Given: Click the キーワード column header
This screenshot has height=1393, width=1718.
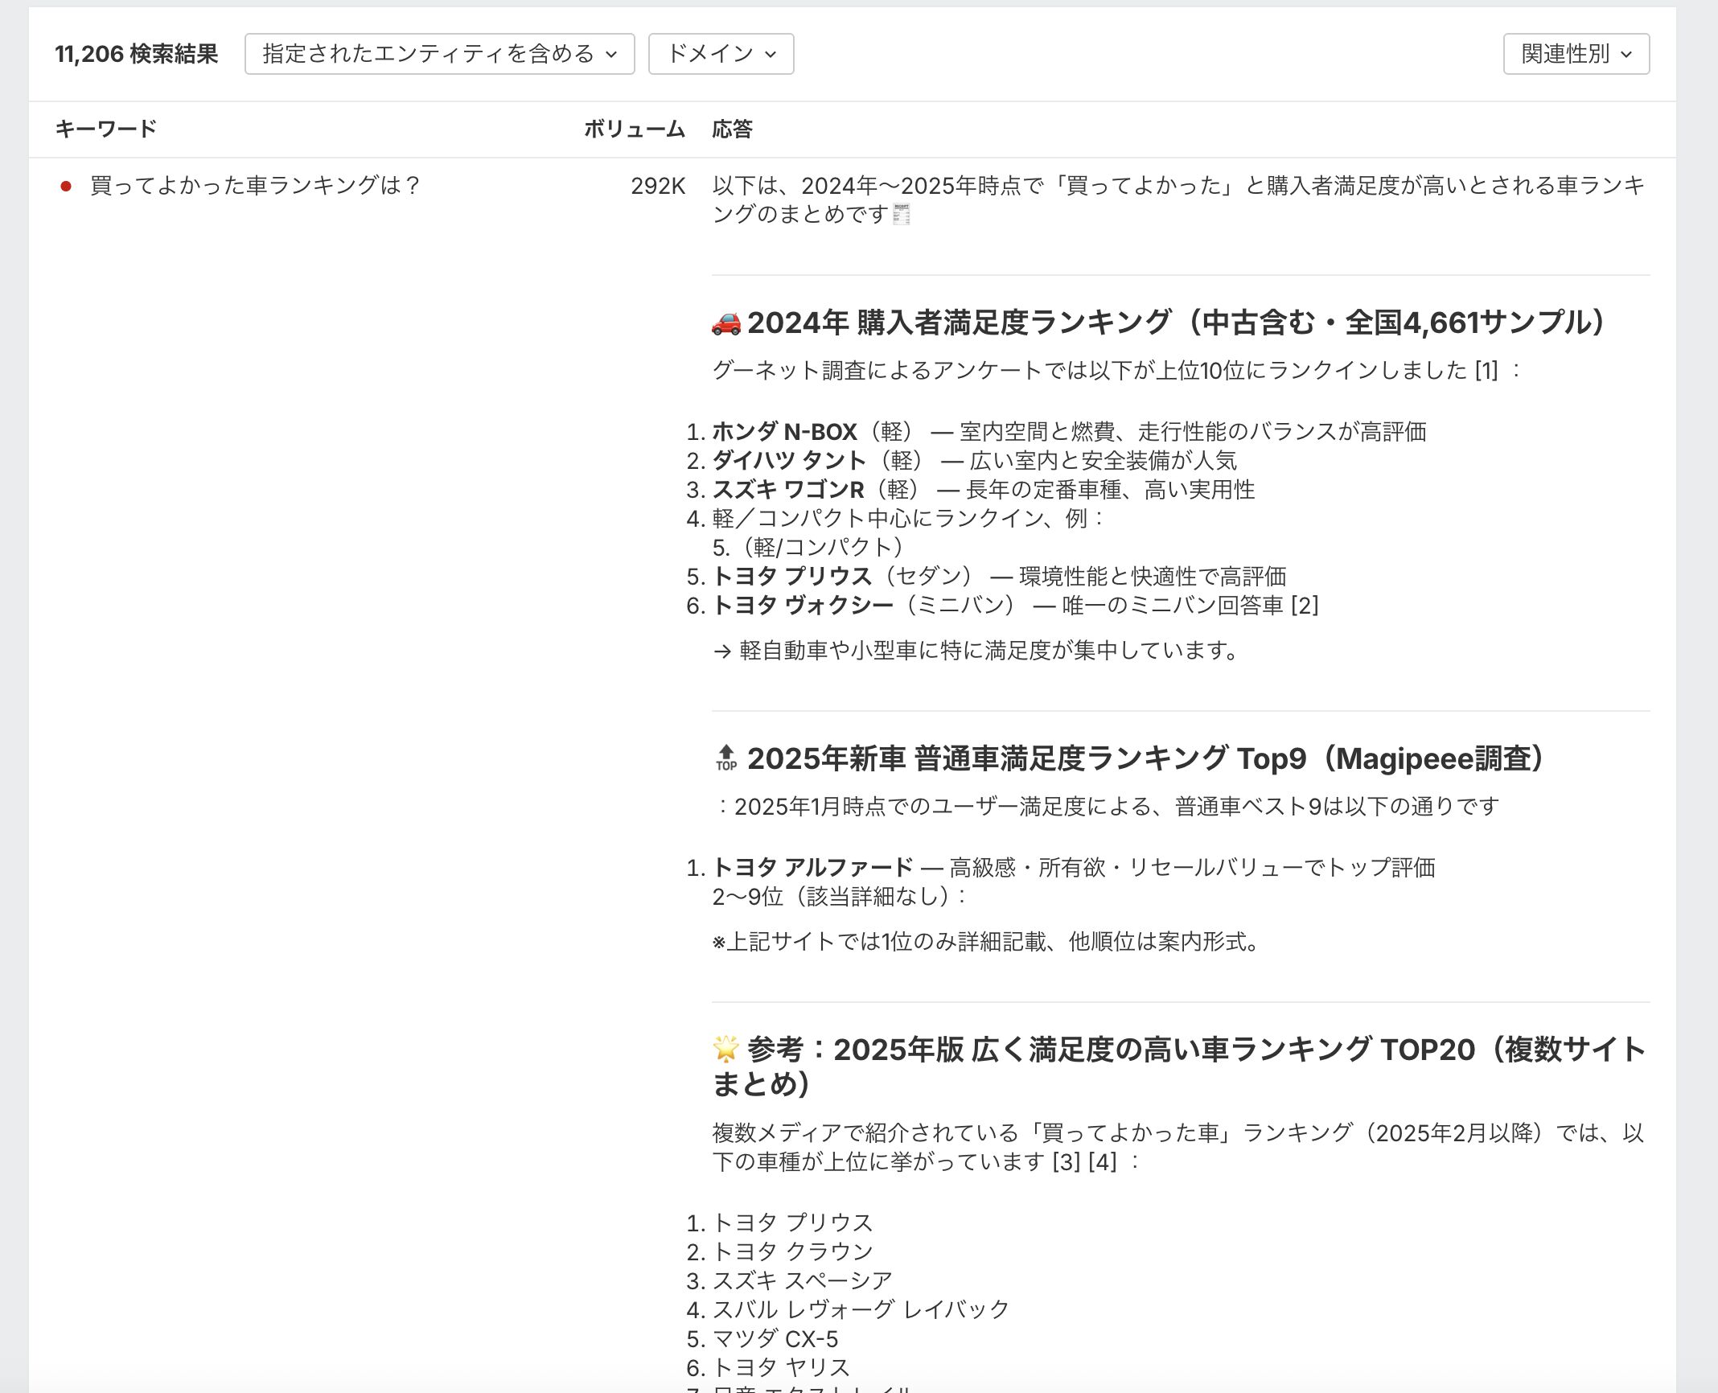Looking at the screenshot, I should pos(105,129).
